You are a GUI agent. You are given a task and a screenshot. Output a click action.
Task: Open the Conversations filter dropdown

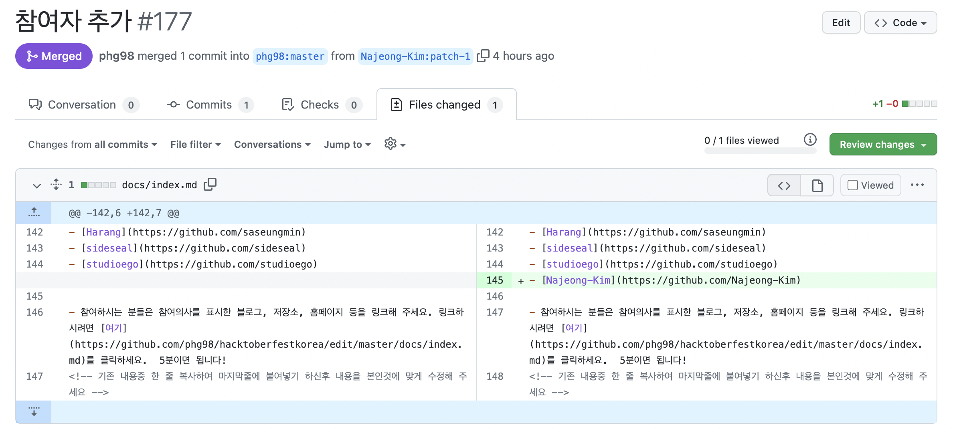[272, 144]
